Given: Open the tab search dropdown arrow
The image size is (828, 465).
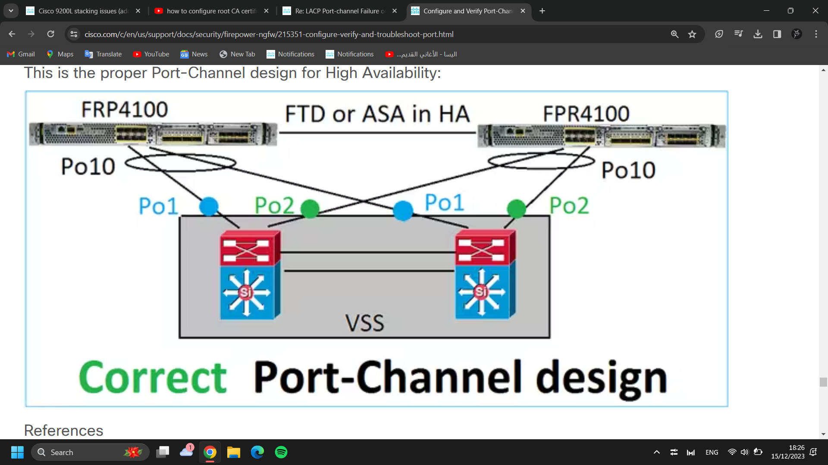Looking at the screenshot, I should (11, 11).
